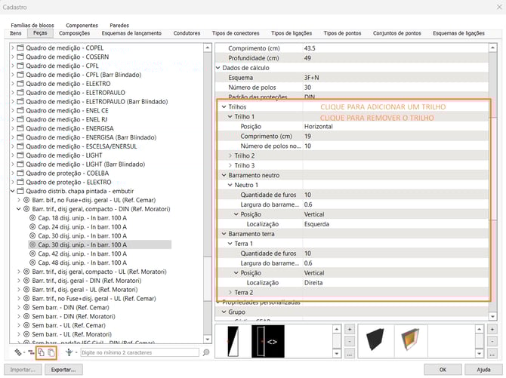The image size is (506, 378).
Task: Select Cap. 42 disj. unip. tree item
Action: [78, 254]
